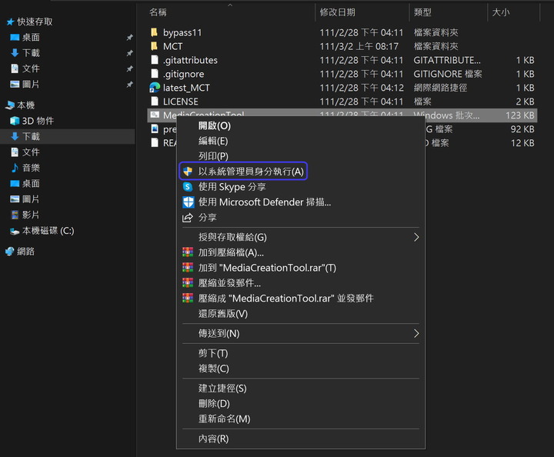Click pin icon next to quick access 下載
Screen dimensions: 554x457
pos(130,53)
